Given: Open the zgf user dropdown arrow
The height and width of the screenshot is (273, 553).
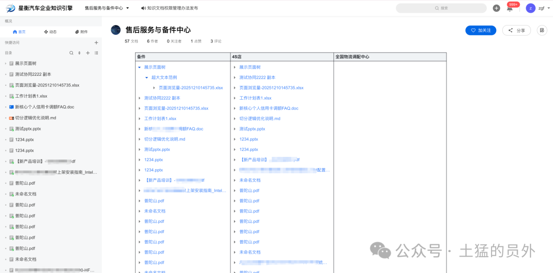Looking at the screenshot, I should [x=548, y=8].
